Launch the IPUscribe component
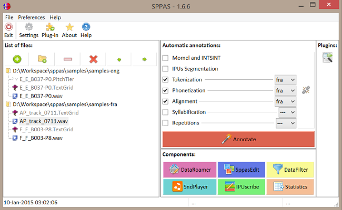This screenshot has width=342, height=210. [241, 187]
